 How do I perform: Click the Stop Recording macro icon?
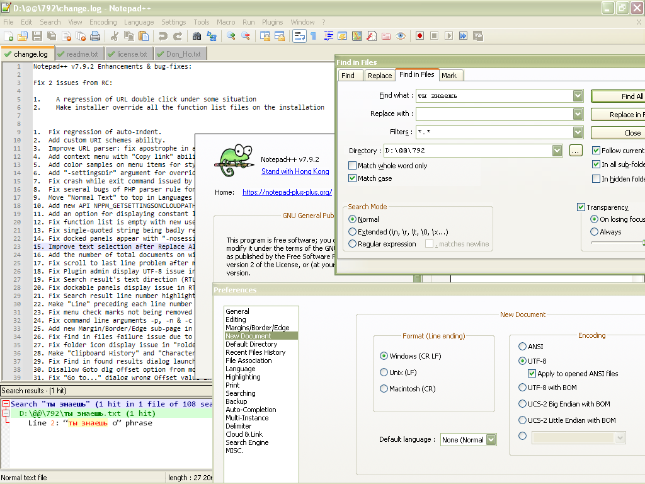click(x=434, y=36)
